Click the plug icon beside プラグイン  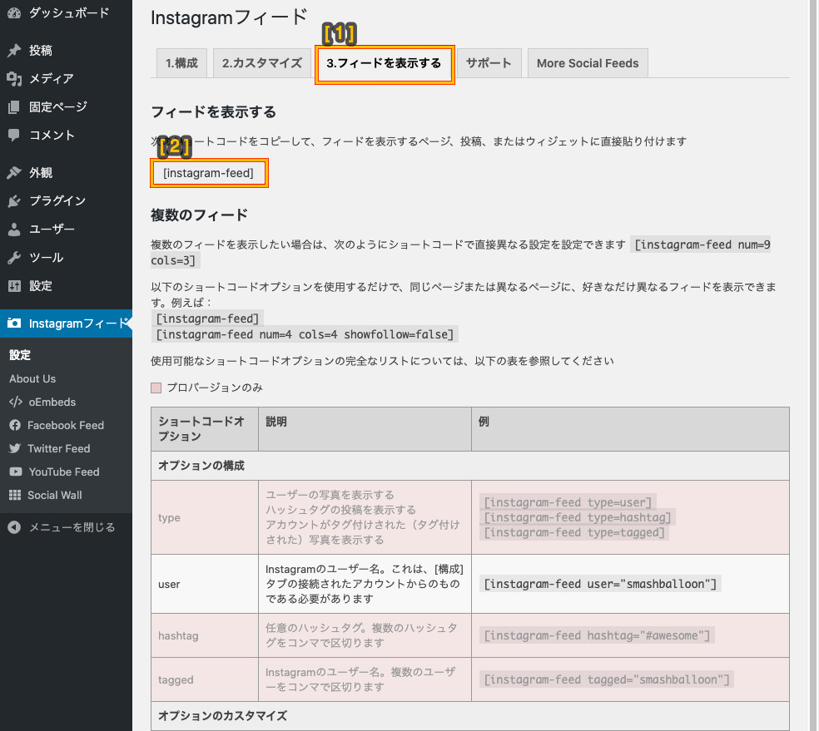pos(14,201)
